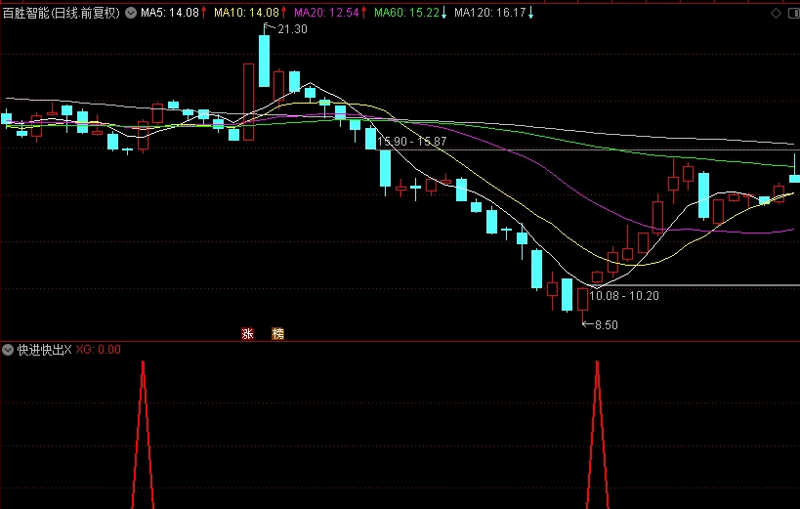The image size is (800, 509).
Task: Click the 21.30 high price label
Action: point(292,29)
